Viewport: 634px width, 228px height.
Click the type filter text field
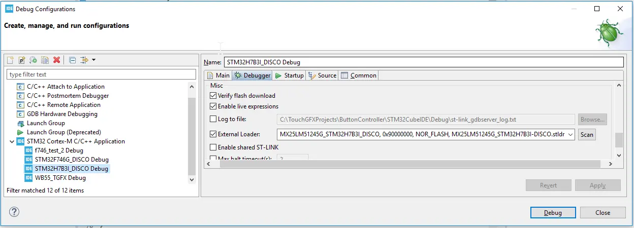tap(101, 74)
